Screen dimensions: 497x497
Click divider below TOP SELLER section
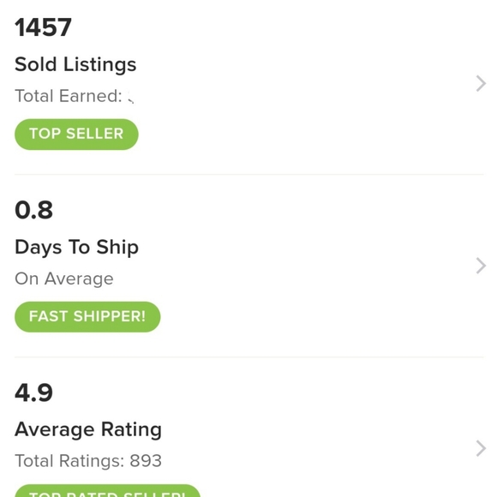(249, 174)
